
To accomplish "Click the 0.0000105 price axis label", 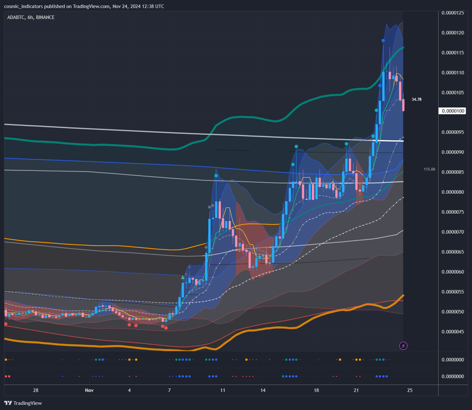I will coord(453,93).
